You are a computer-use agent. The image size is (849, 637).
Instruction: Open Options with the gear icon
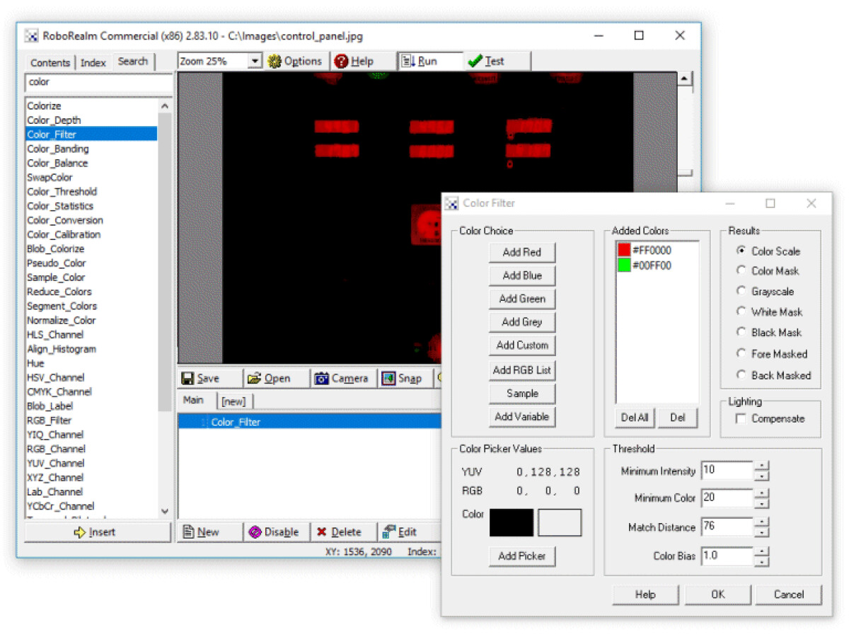(x=296, y=62)
